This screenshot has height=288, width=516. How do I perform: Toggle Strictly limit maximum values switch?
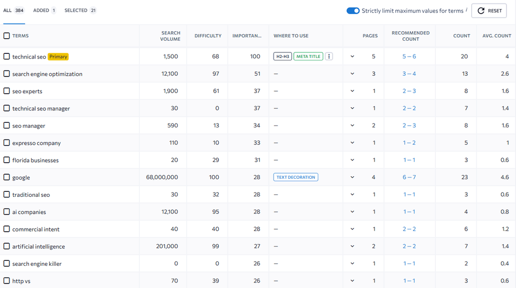tap(353, 11)
